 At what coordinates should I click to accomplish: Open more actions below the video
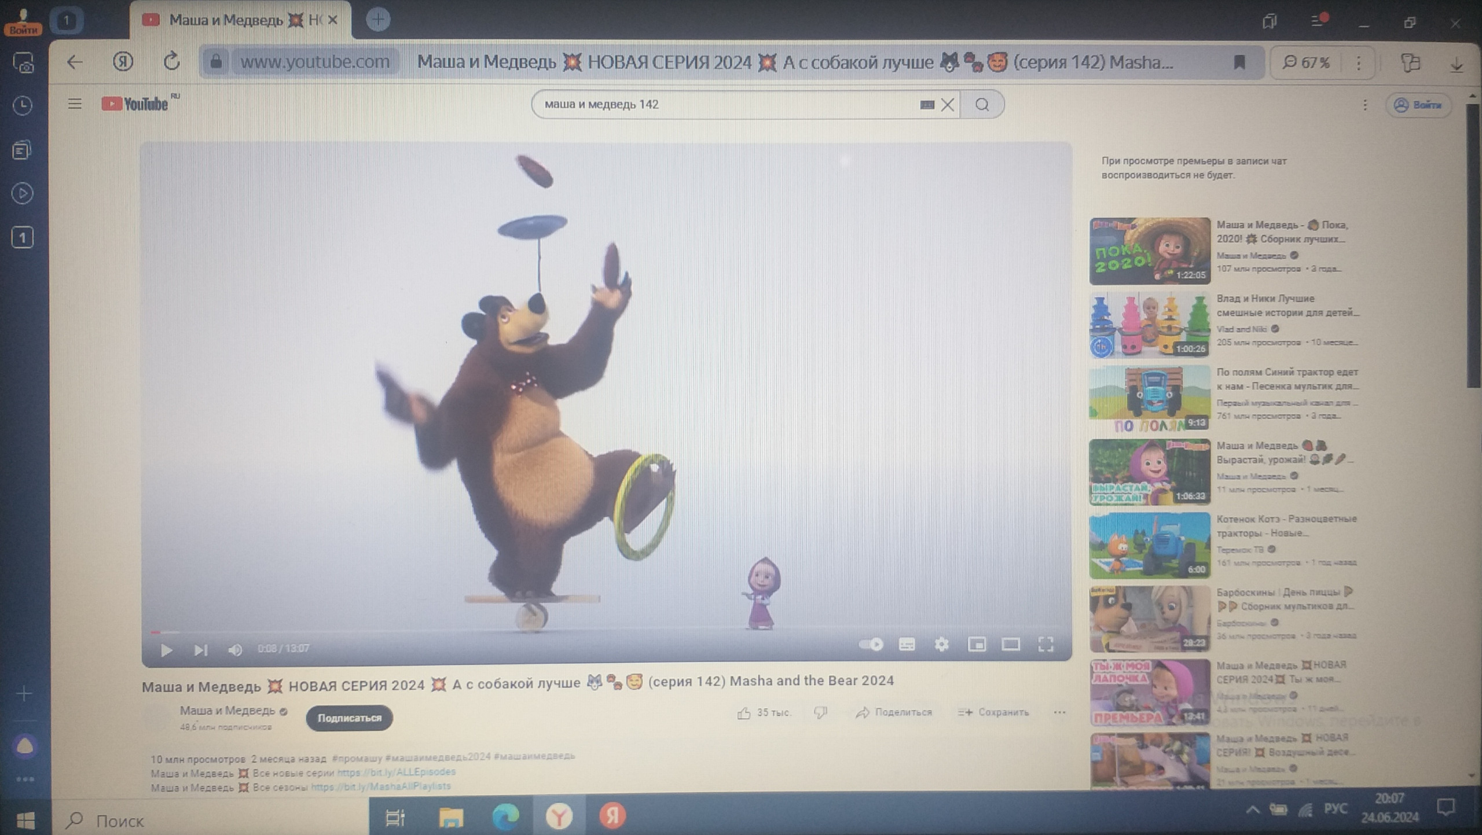pos(1059,712)
